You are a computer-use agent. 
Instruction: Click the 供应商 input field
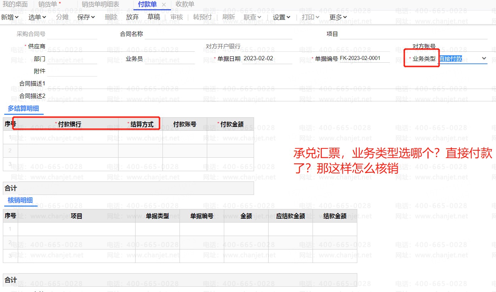coord(121,47)
